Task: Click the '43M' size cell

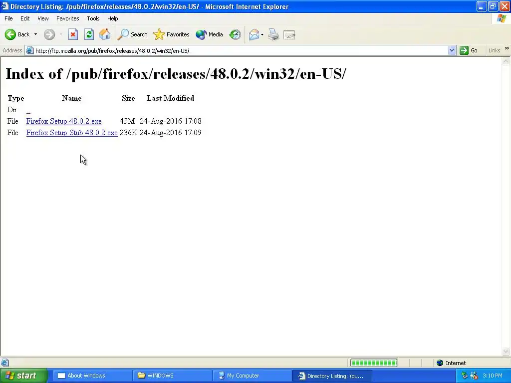Action: (127, 121)
